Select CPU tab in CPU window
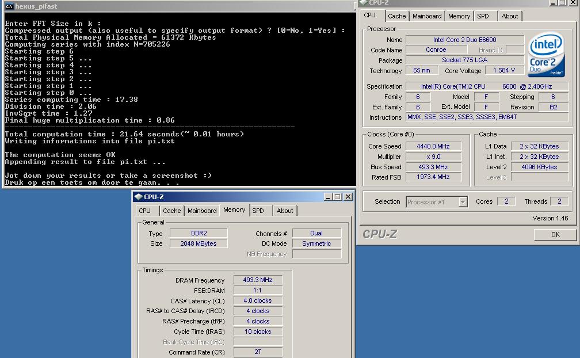 [369, 15]
